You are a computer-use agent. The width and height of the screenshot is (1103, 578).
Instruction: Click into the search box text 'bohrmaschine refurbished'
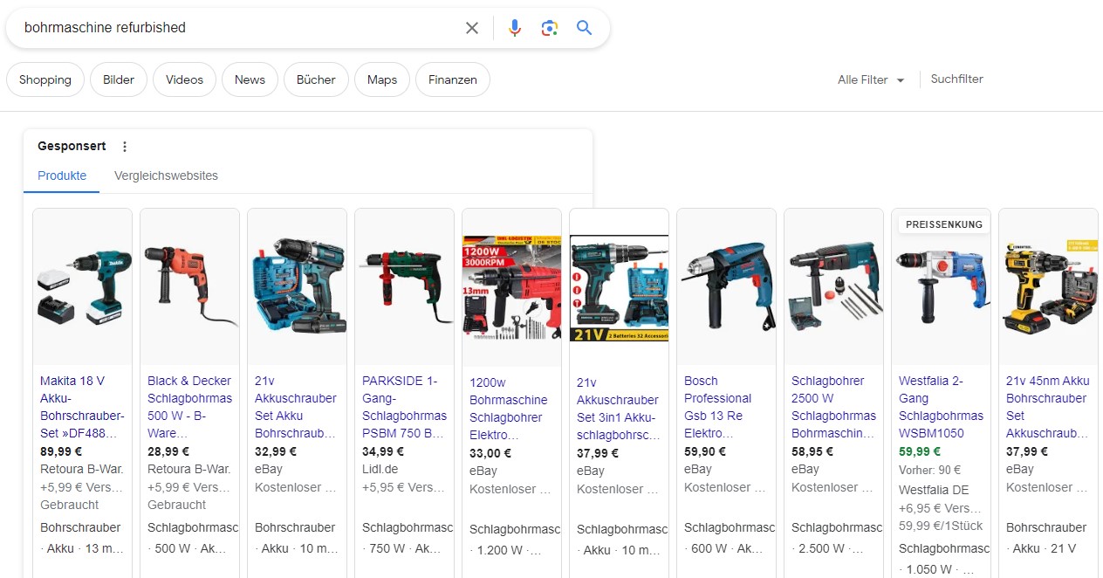click(x=105, y=28)
